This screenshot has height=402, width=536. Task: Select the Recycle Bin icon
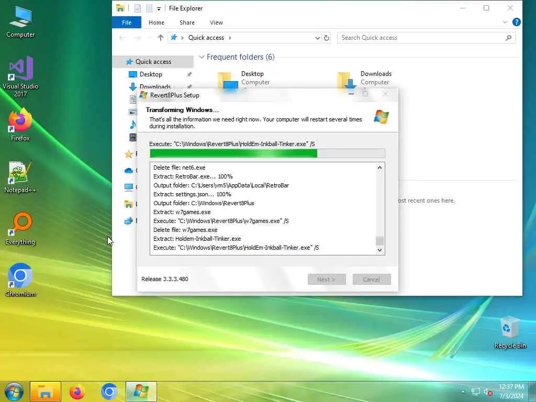pos(510,332)
